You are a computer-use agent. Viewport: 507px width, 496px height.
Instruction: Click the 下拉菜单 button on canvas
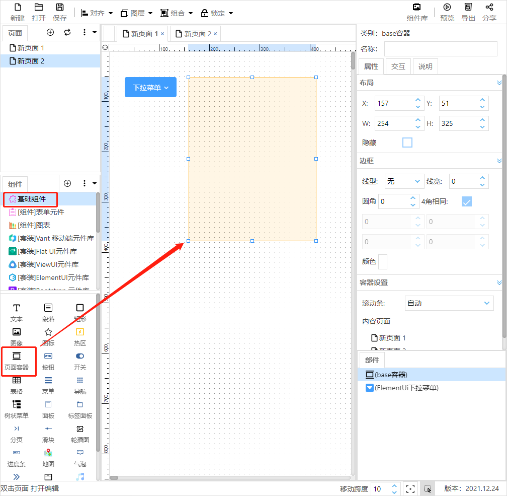(x=151, y=88)
